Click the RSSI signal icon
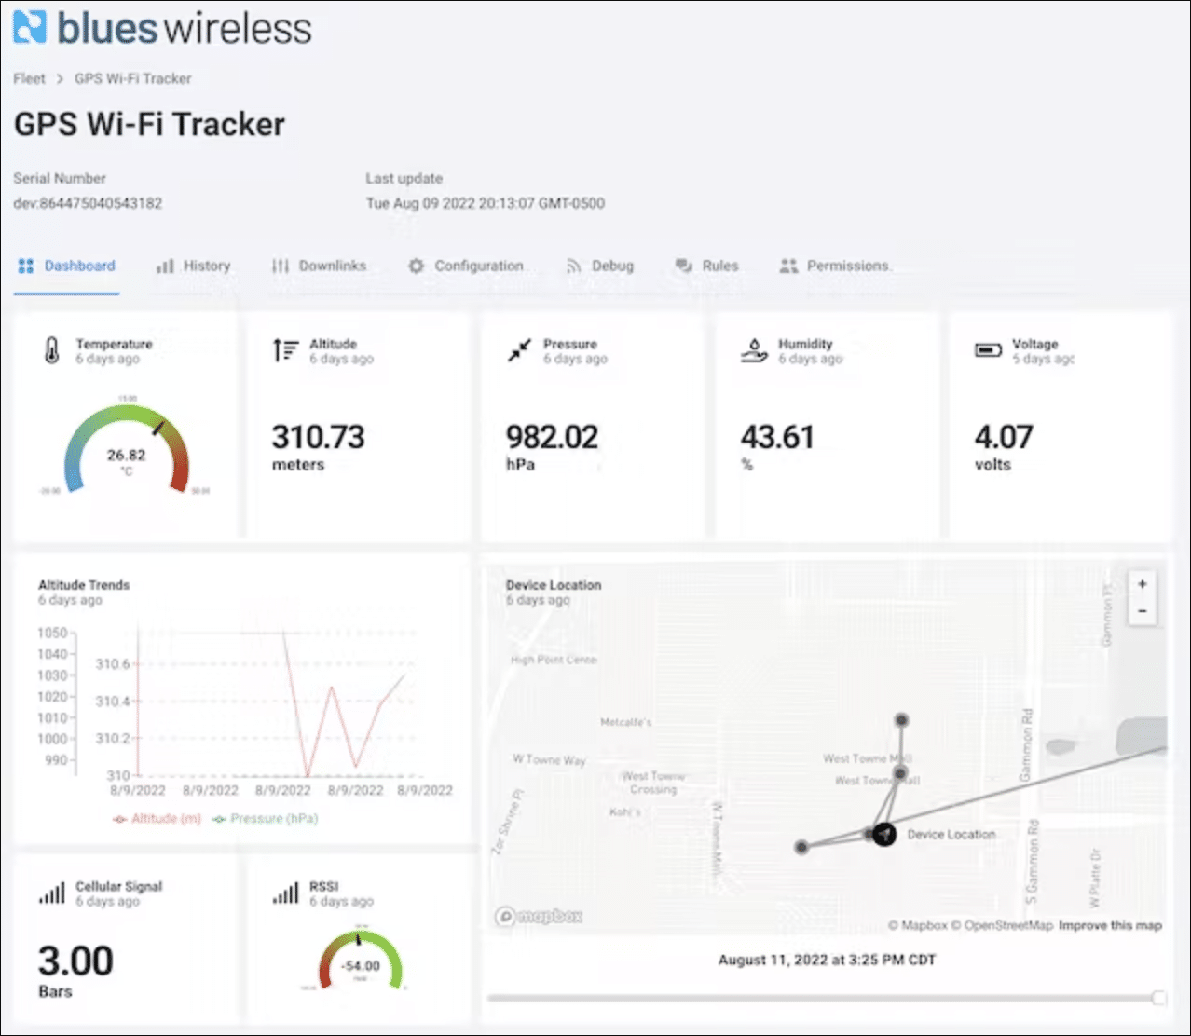1191x1036 pixels. (283, 892)
